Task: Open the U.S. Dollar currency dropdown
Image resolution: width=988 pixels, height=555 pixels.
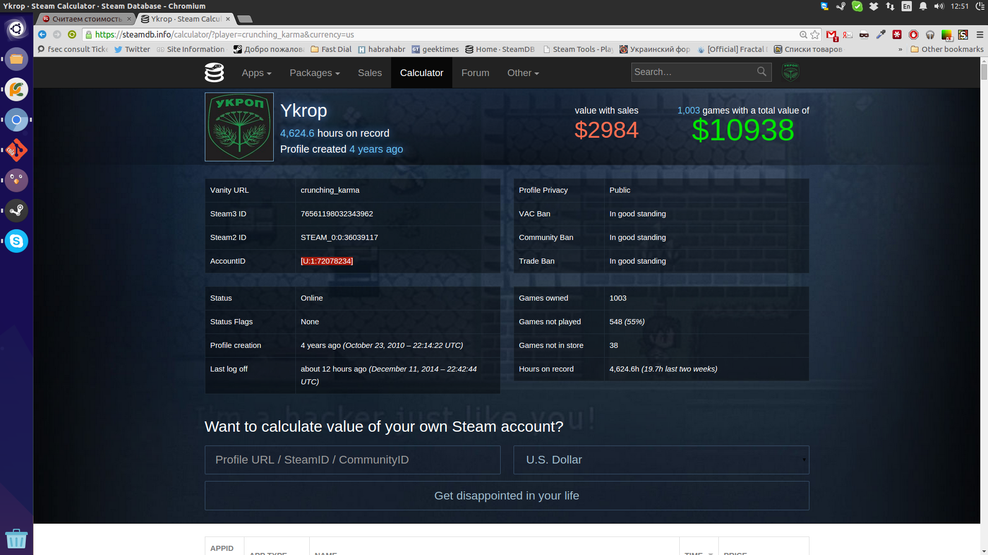Action: (661, 460)
